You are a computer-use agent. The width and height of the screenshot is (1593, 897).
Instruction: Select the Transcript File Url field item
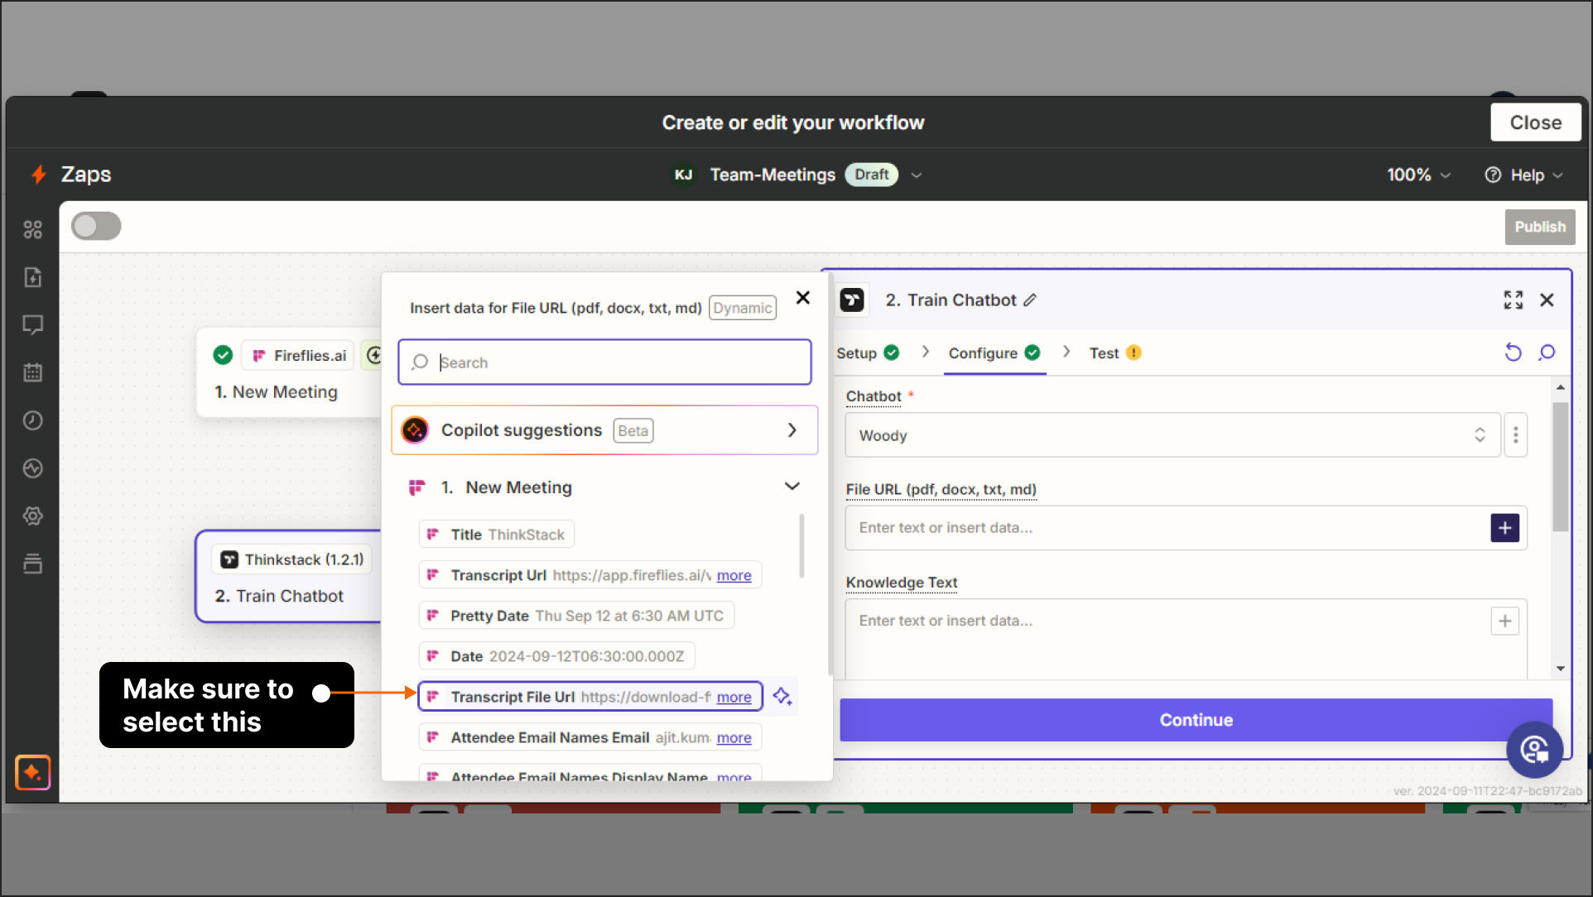tap(591, 696)
